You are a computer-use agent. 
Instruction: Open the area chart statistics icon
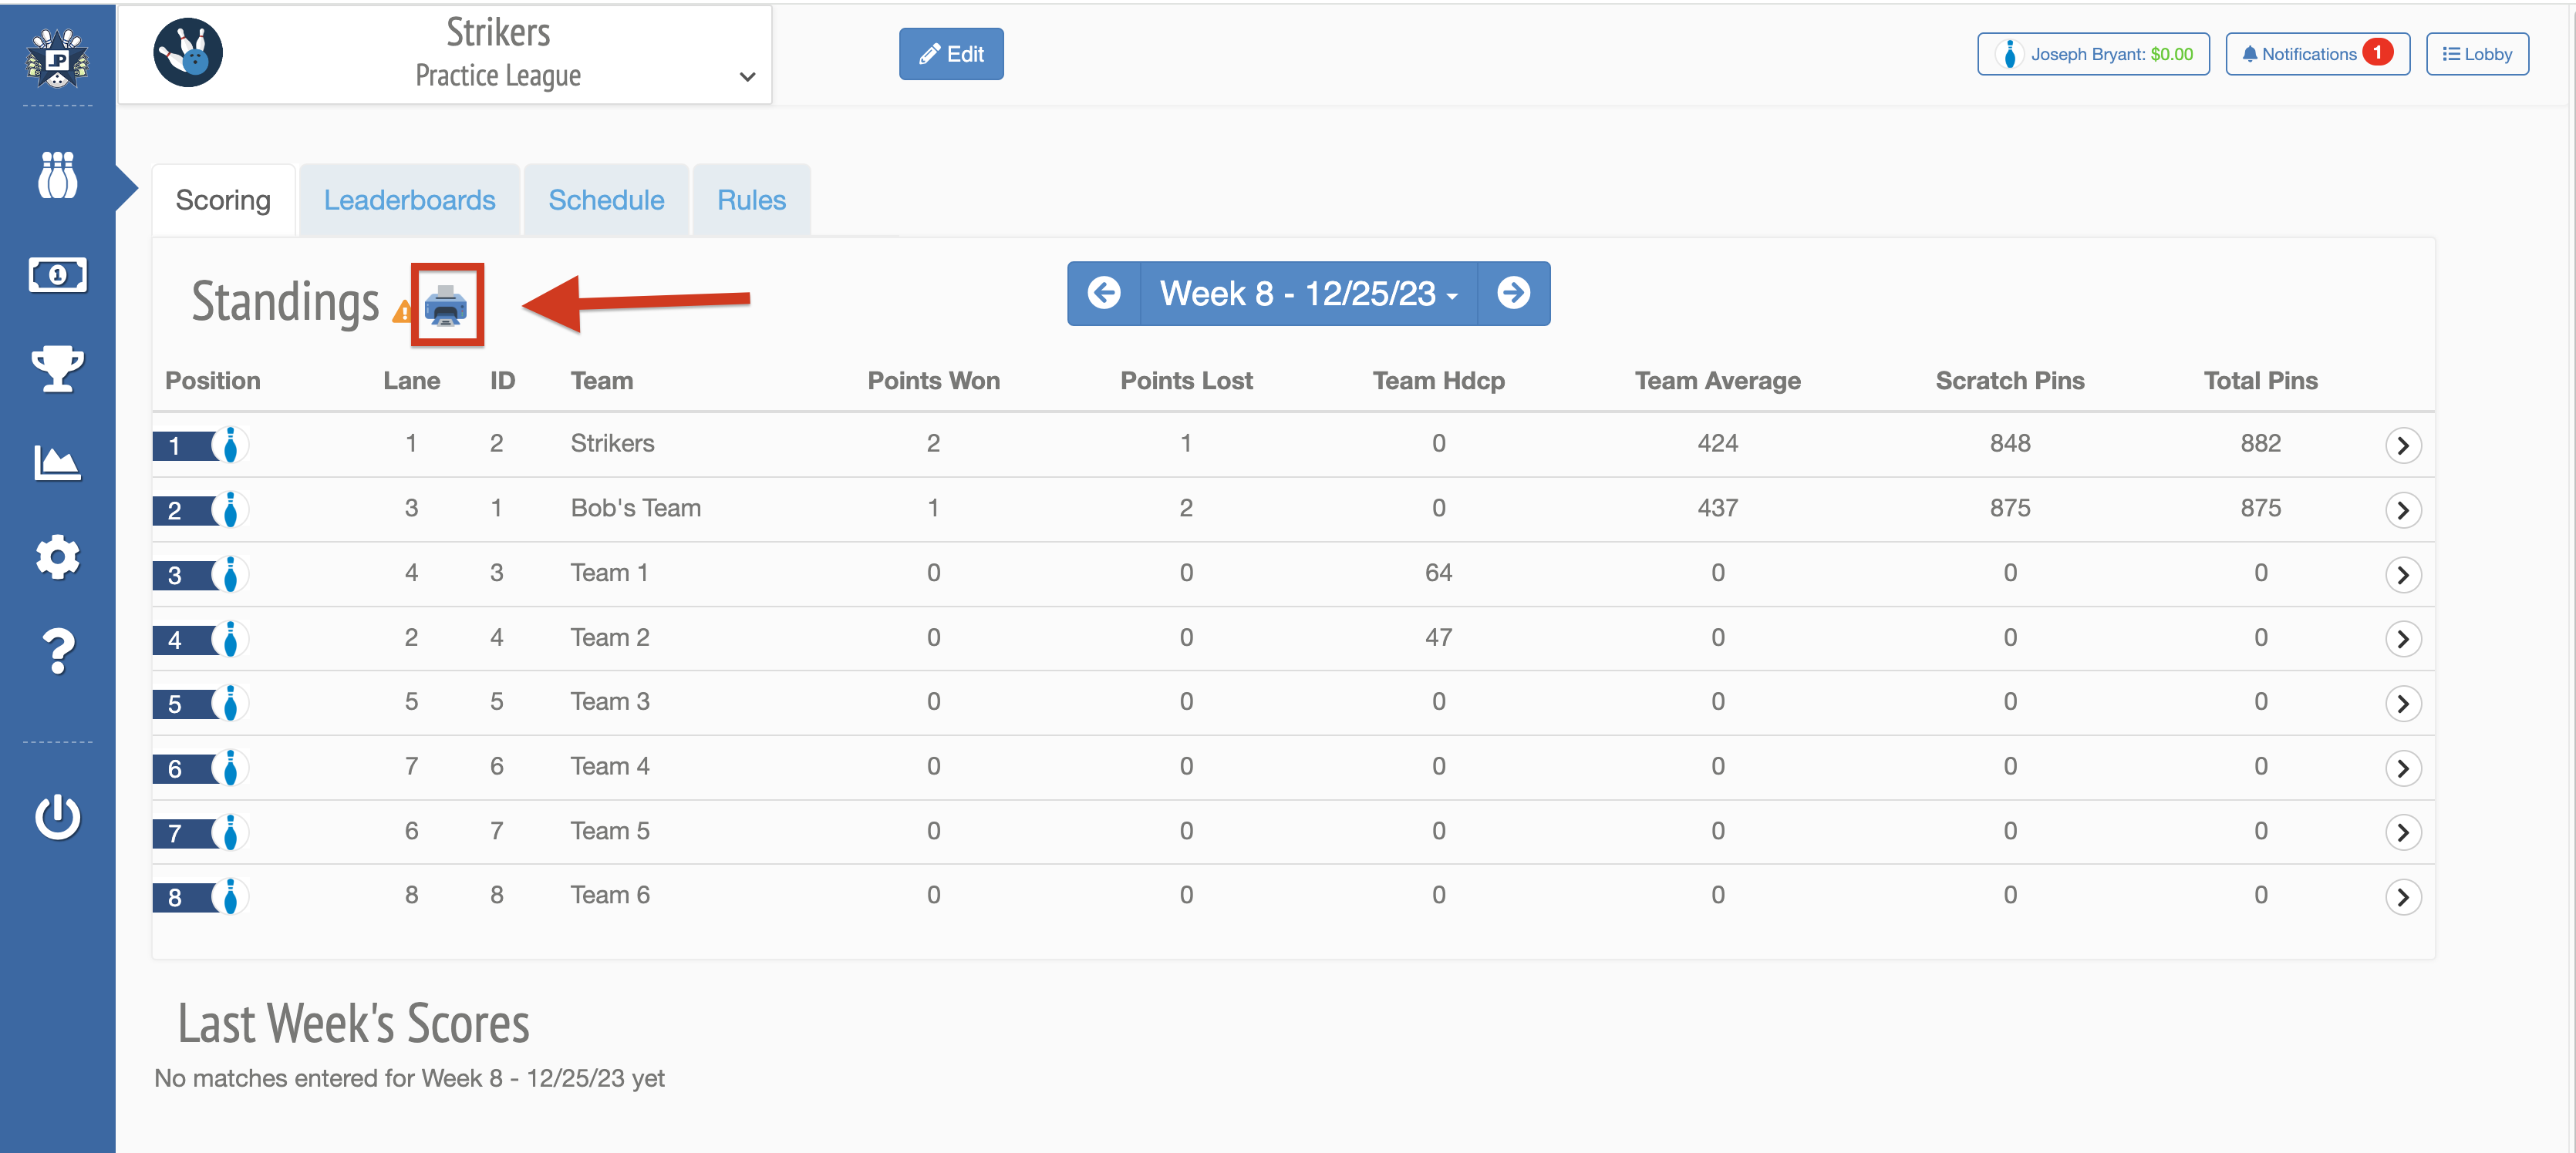[57, 462]
